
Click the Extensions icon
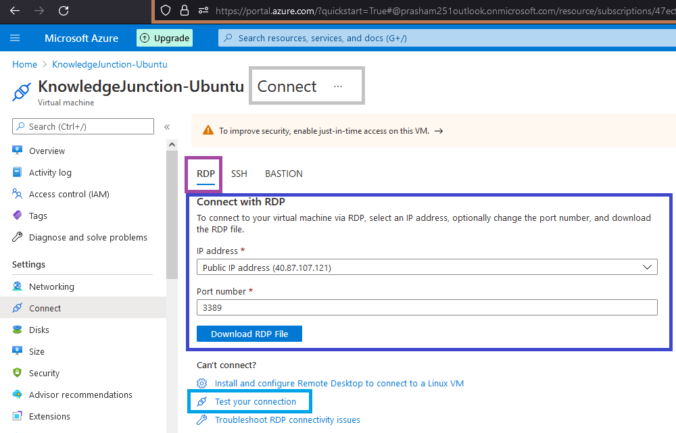tap(18, 415)
